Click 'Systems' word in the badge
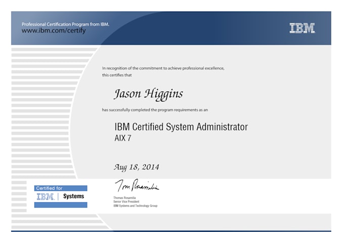 [x=73, y=196]
